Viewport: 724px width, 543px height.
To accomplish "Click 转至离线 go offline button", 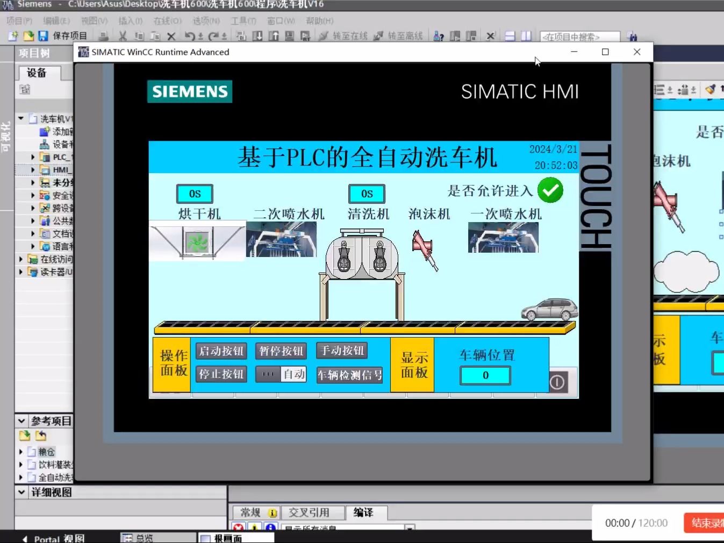I will tap(398, 36).
